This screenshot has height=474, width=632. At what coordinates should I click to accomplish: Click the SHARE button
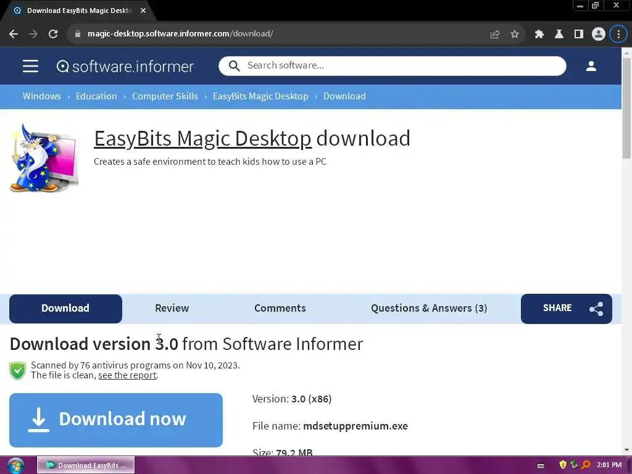point(567,309)
